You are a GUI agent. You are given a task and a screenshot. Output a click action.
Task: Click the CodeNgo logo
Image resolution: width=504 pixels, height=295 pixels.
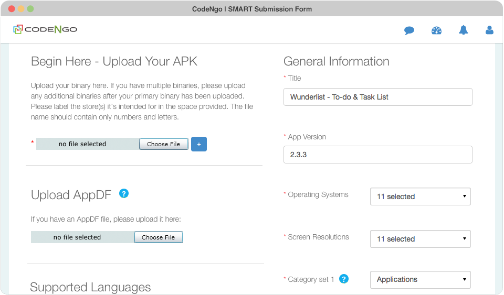[45, 29]
